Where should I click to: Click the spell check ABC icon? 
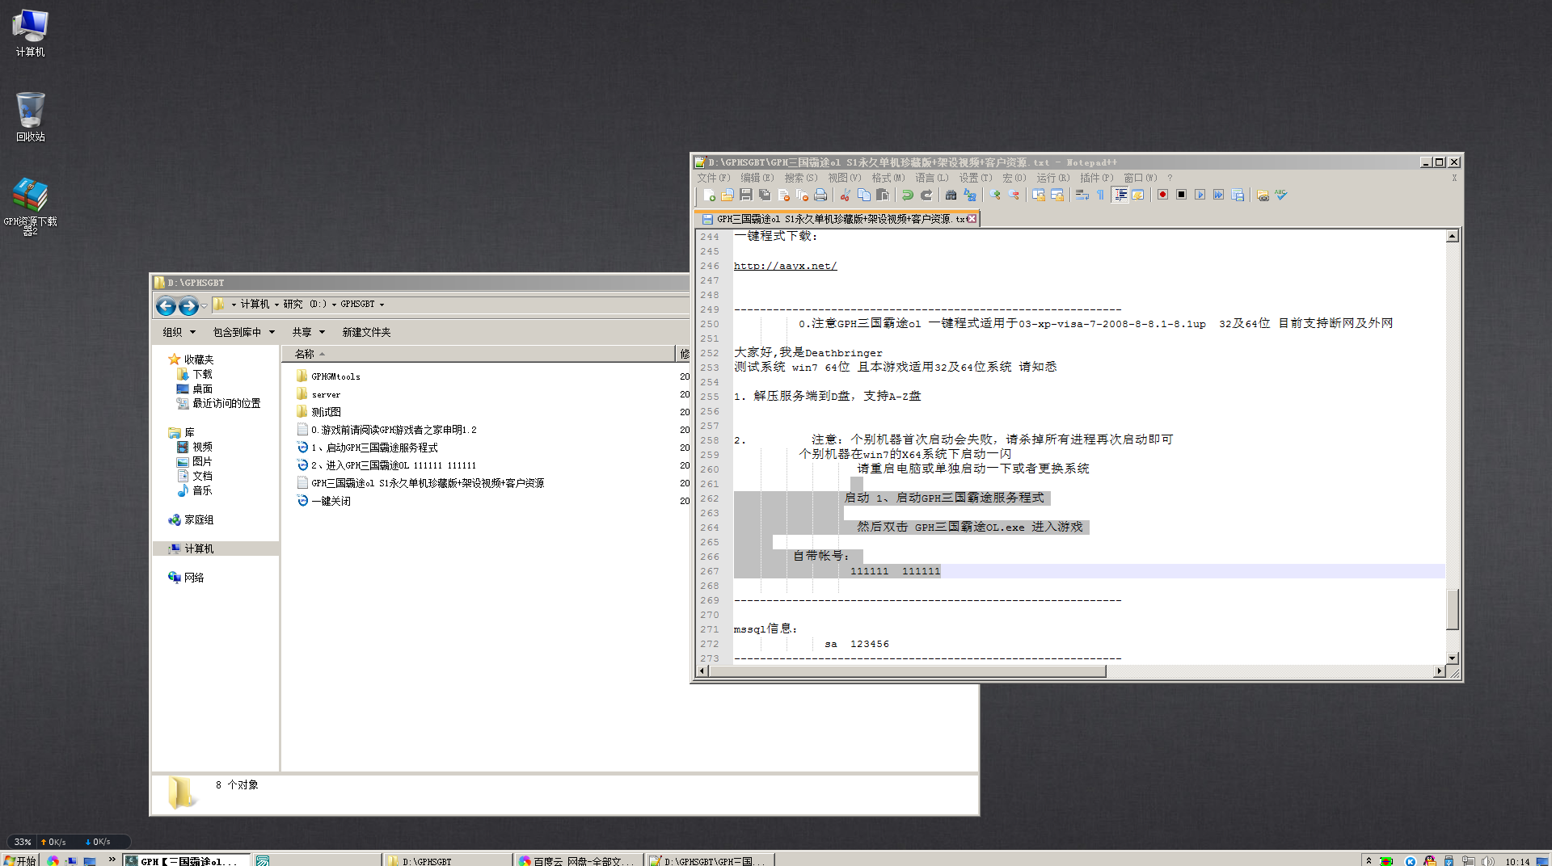point(1281,195)
